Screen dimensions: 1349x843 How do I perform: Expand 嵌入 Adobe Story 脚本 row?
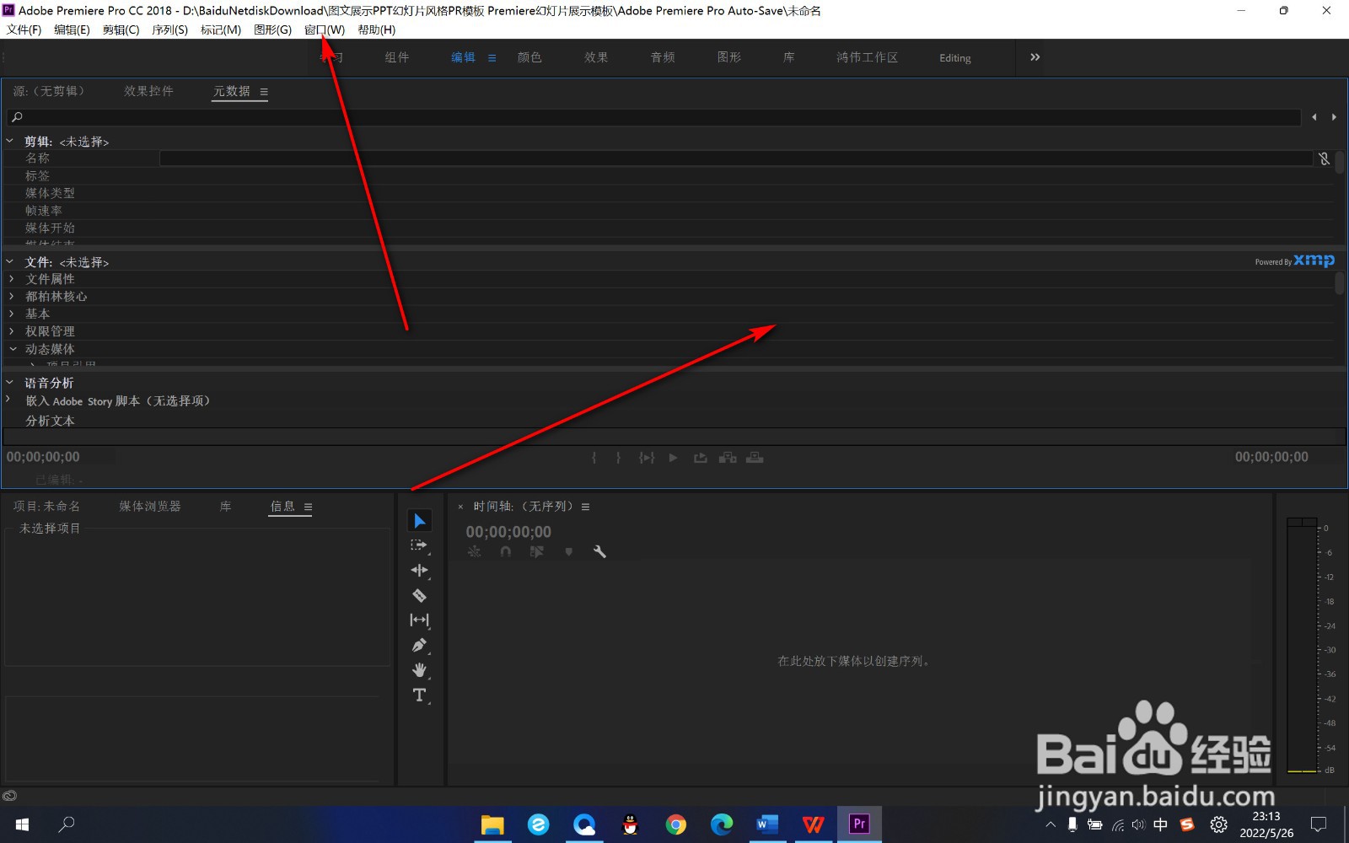pos(8,400)
